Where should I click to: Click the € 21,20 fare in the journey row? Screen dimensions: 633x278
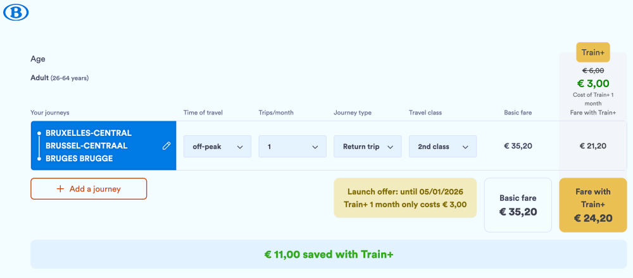click(x=592, y=146)
